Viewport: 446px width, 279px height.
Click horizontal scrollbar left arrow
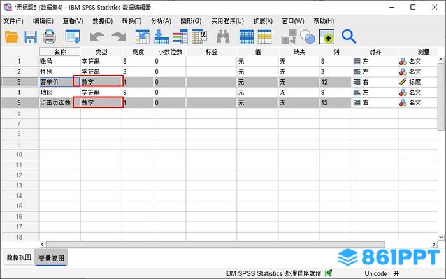point(43,245)
